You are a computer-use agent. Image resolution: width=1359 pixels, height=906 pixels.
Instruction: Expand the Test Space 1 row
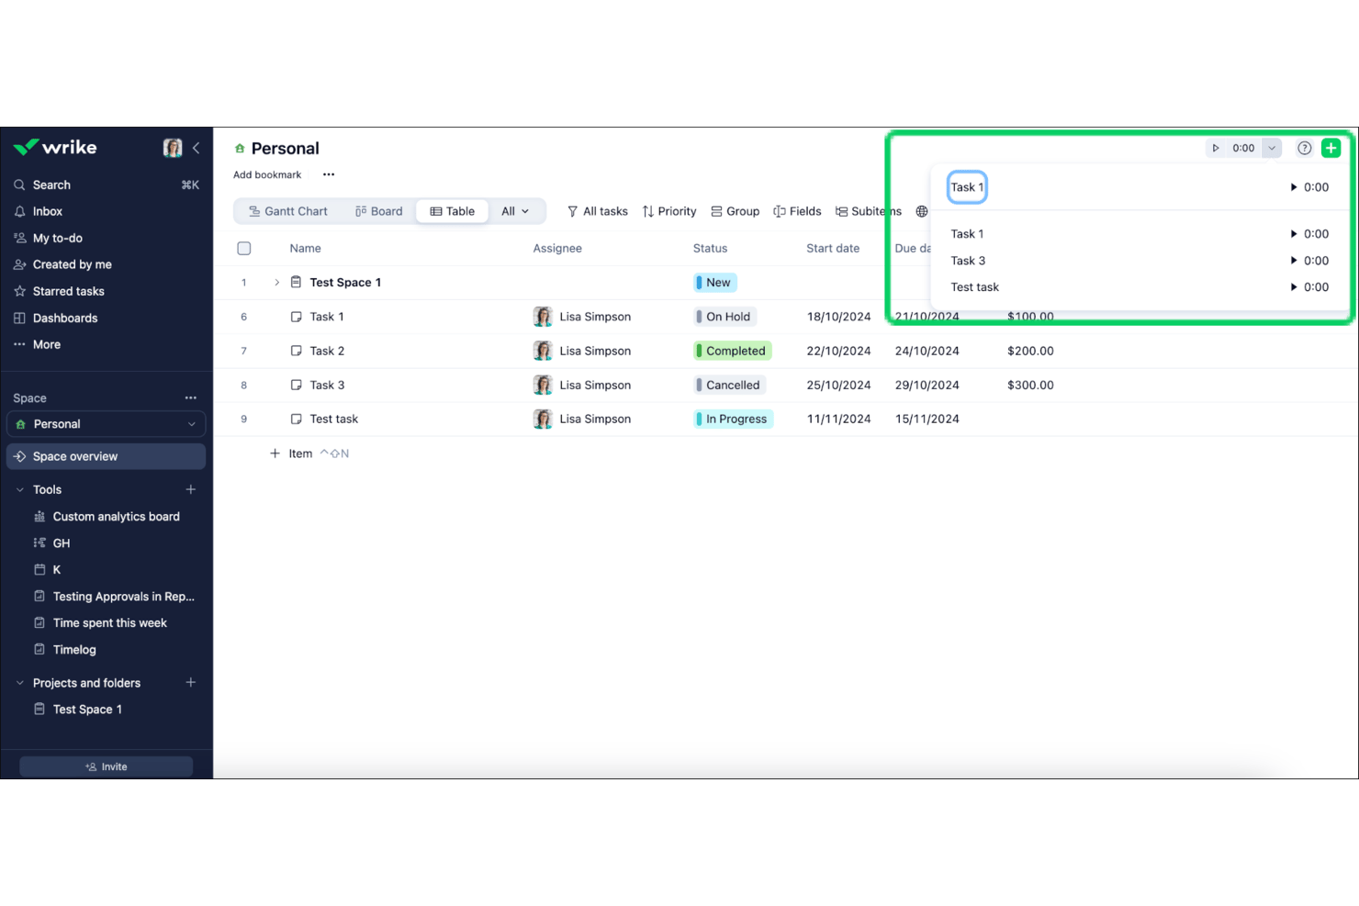click(276, 283)
